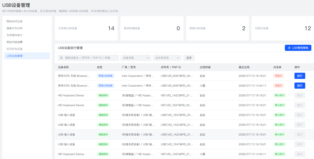Click 放行 for 赵赵's Intel Bluetooth device
Screen dimensions: 314x159
(x=300, y=76)
